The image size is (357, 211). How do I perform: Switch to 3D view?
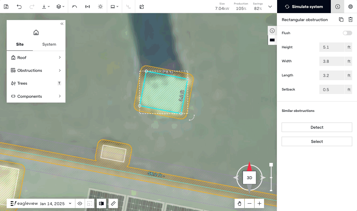(249, 178)
